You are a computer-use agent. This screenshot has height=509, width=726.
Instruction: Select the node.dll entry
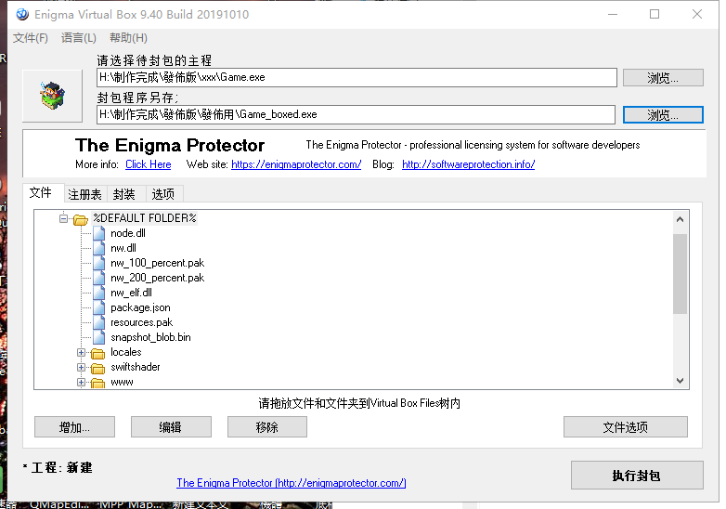click(128, 233)
